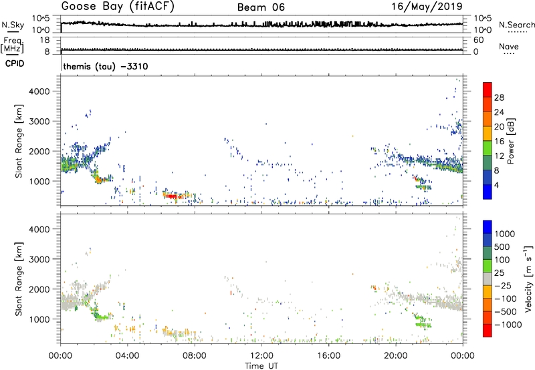
Task: Click the Time UT axis label
Action: (261, 366)
